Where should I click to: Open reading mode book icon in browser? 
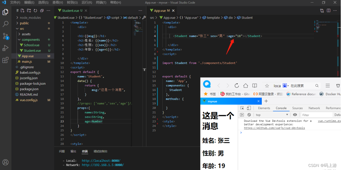click(x=255, y=86)
